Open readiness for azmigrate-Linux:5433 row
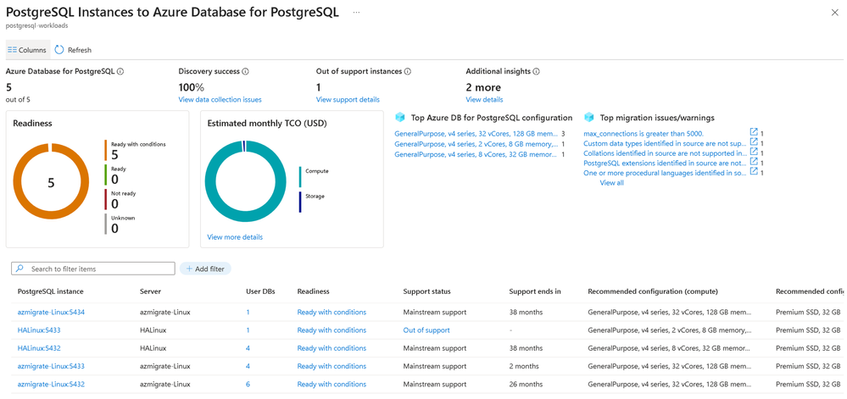Viewport: 847px width, 399px height. click(x=332, y=366)
